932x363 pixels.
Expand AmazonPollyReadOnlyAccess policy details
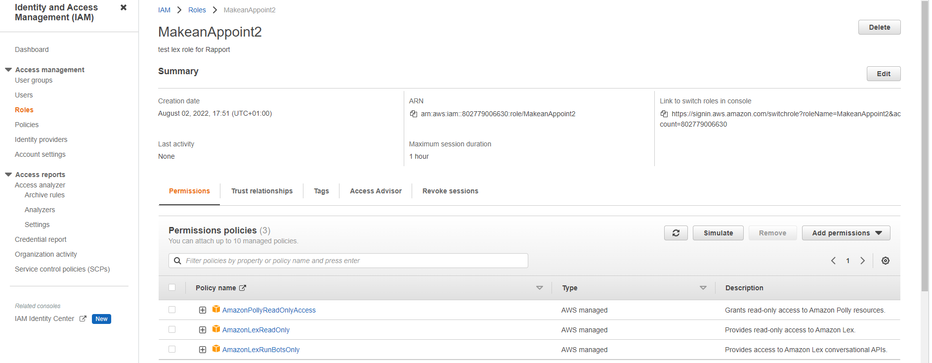[203, 310]
